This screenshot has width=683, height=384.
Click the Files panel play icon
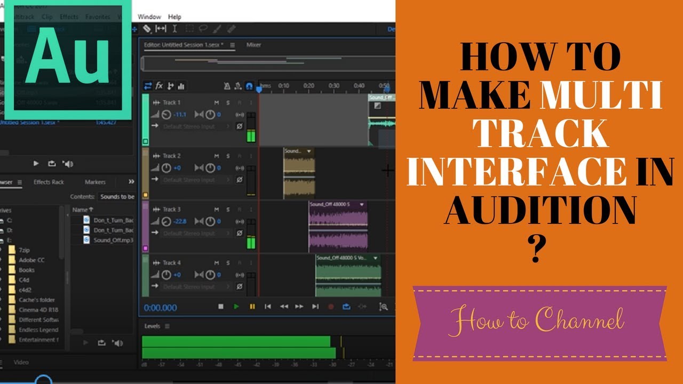(36, 164)
